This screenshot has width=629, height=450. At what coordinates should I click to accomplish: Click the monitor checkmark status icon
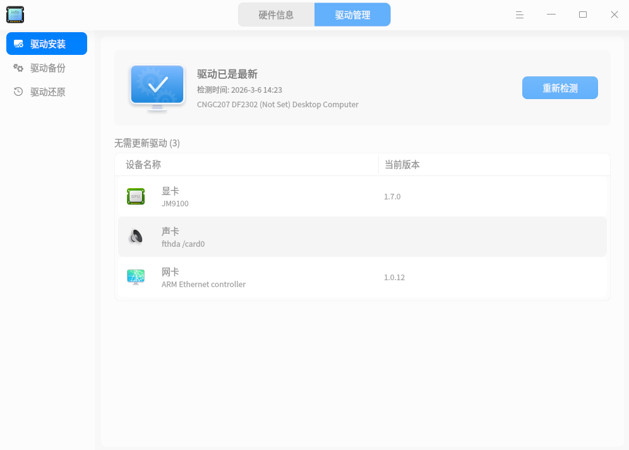click(157, 88)
